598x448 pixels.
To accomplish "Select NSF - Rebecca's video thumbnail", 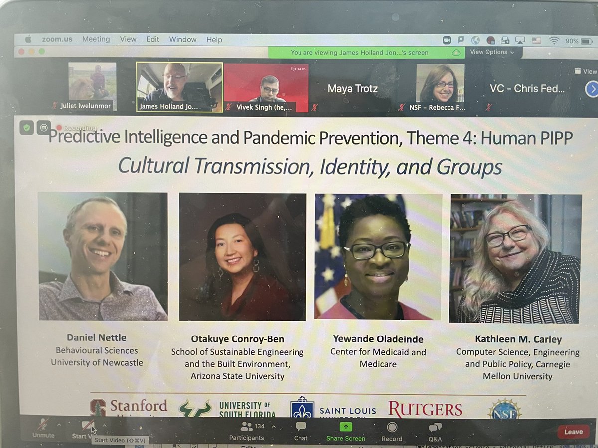I will (x=440, y=88).
